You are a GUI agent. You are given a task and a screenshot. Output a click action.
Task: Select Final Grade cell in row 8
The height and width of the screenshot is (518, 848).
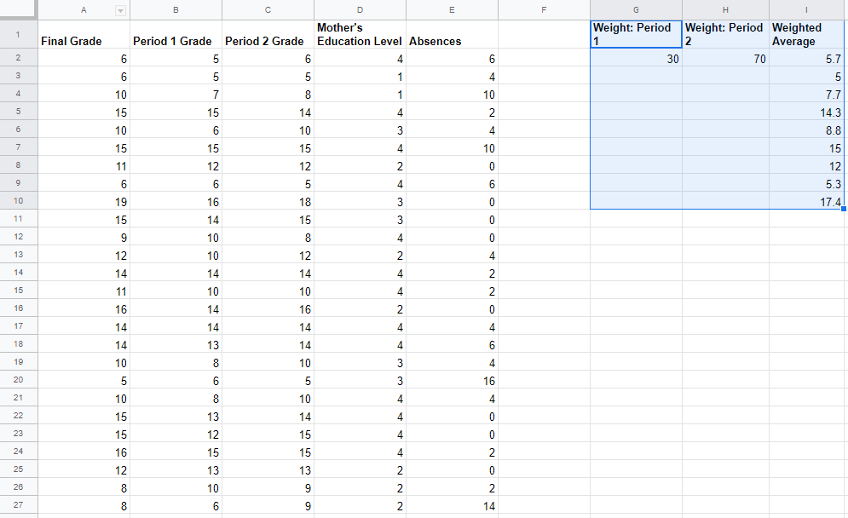pos(84,165)
